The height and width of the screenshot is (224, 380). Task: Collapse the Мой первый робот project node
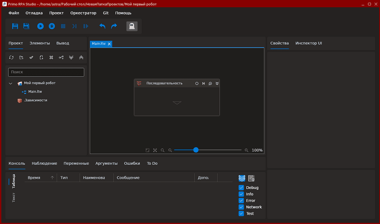(11, 83)
